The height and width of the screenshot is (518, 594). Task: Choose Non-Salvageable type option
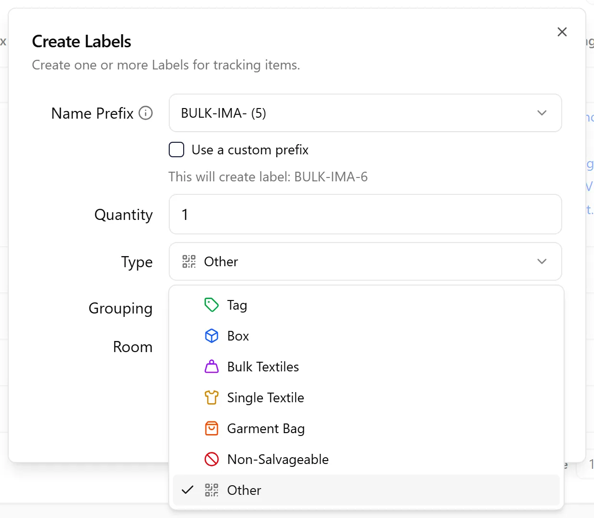click(x=366, y=459)
